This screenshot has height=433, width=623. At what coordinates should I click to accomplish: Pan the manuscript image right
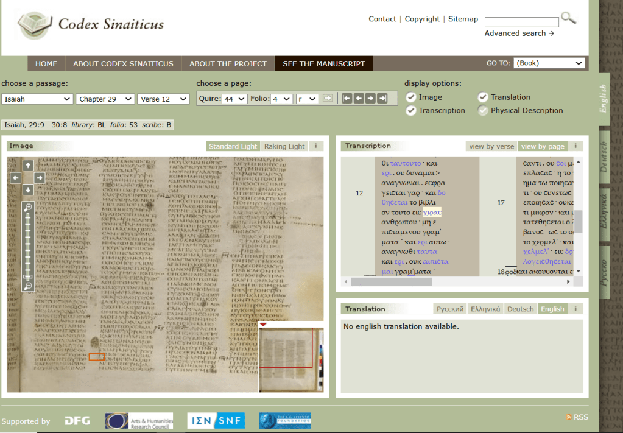pos(40,178)
